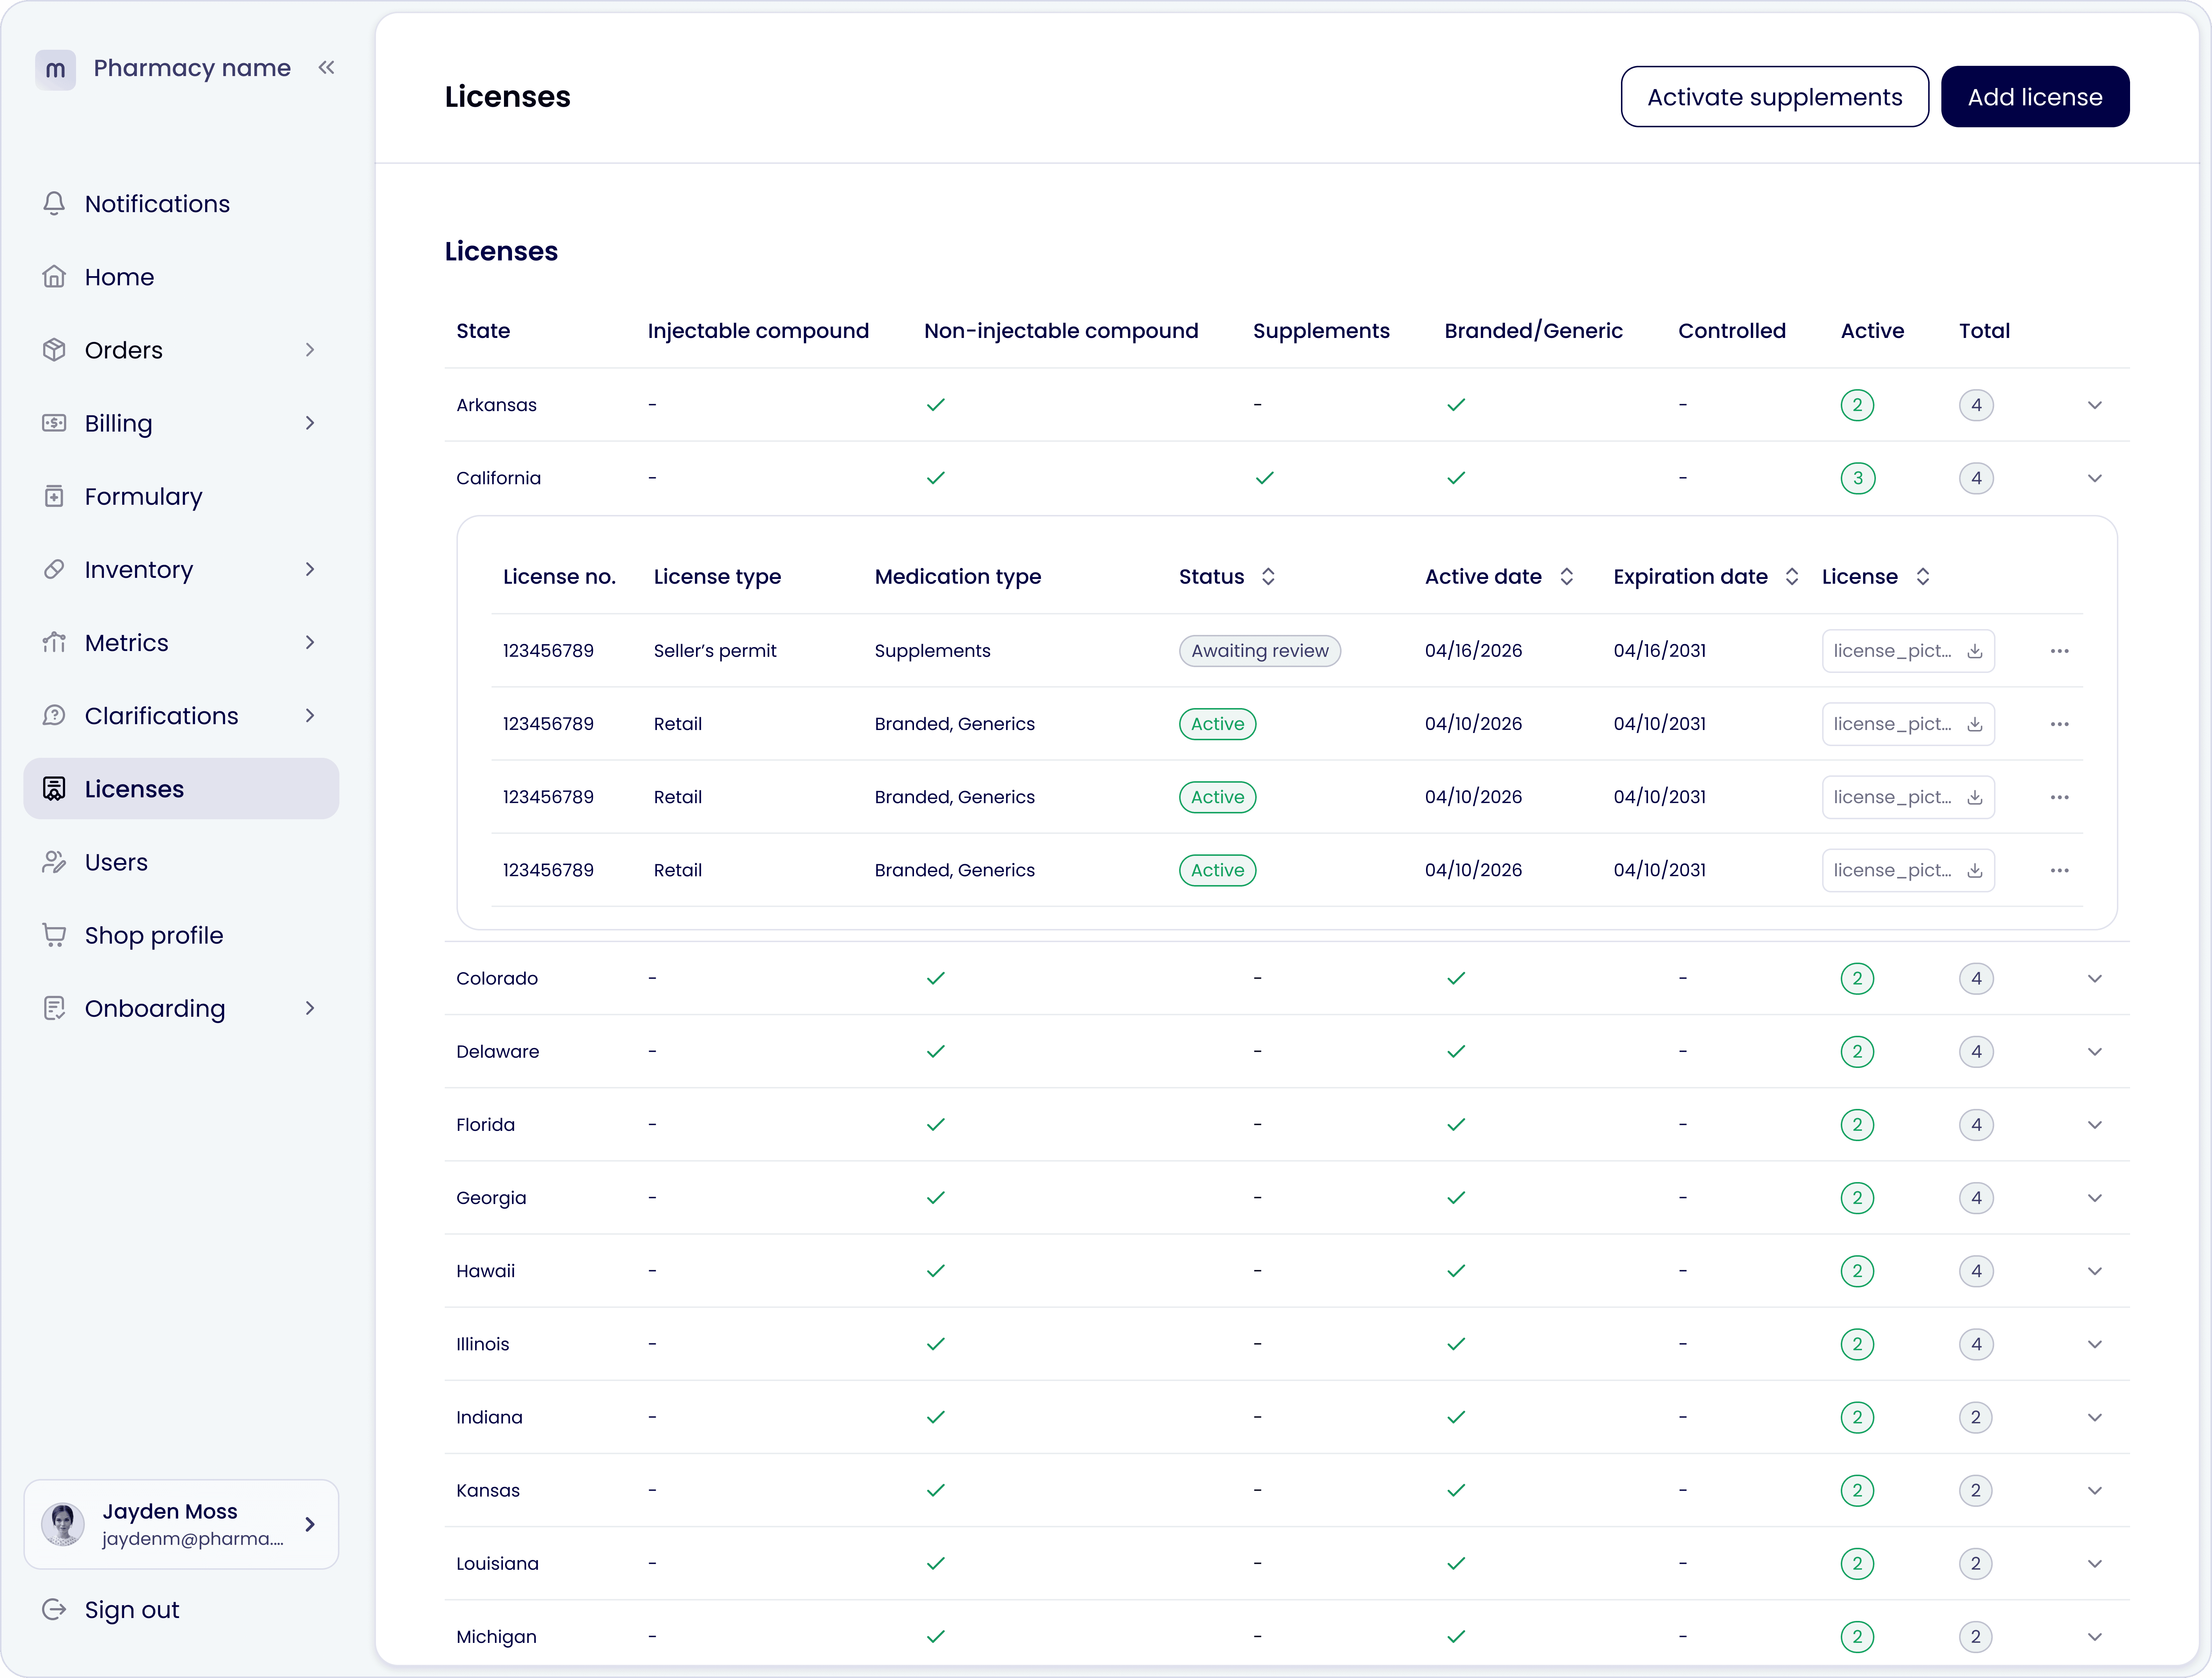Click the Seller's permit license type
The height and width of the screenshot is (1678, 2212).
coord(715,651)
